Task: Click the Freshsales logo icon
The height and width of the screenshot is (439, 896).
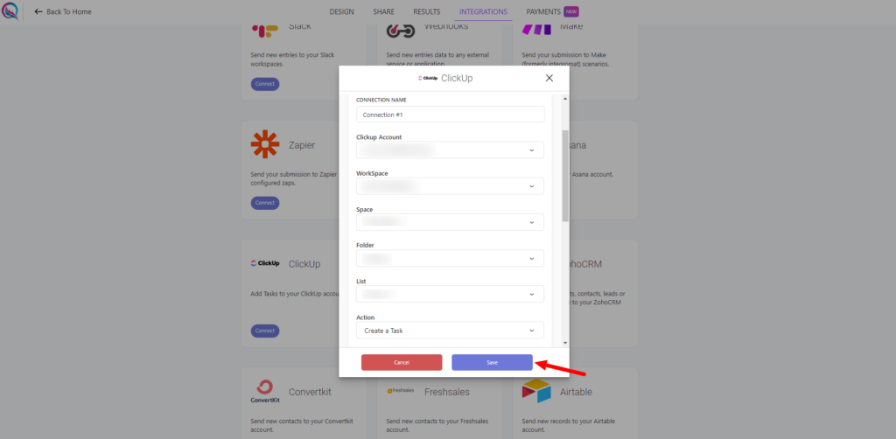Action: click(x=401, y=391)
